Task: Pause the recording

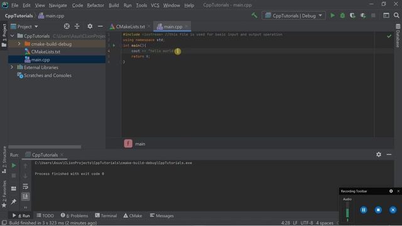Action: pos(364,210)
